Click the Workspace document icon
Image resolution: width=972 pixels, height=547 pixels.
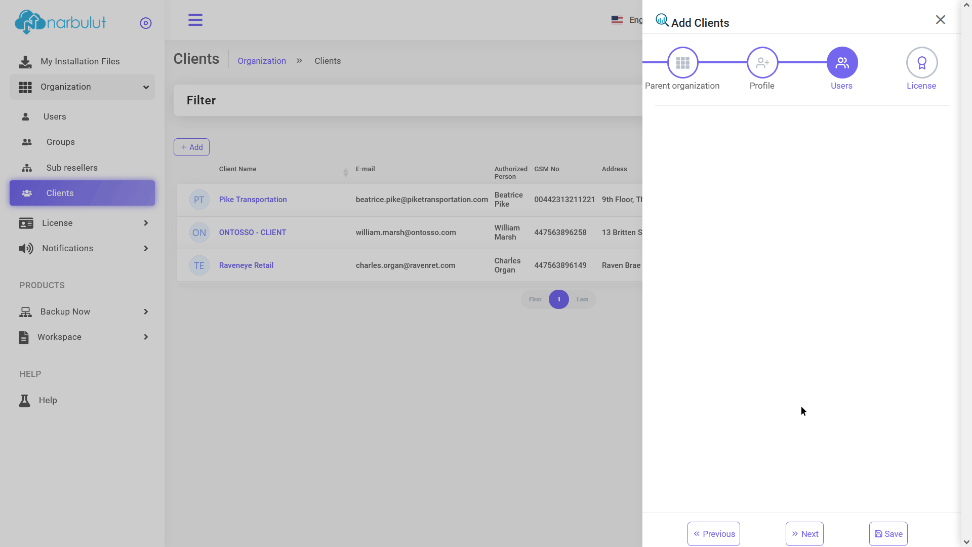24,337
